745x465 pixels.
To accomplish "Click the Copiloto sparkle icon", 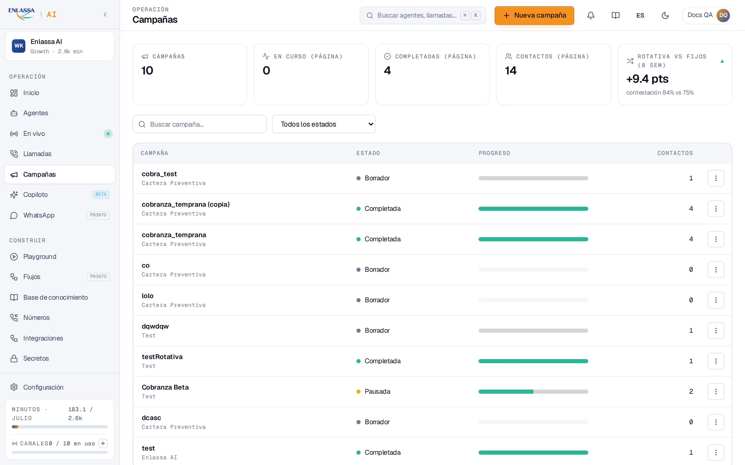I will (14, 195).
